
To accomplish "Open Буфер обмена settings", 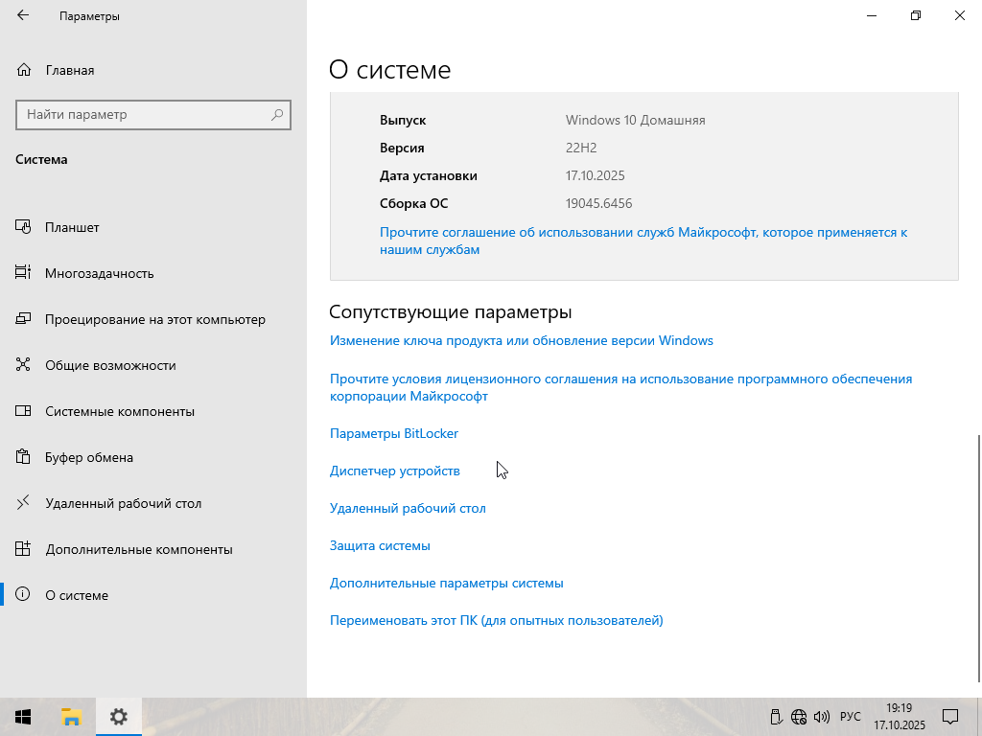I will click(88, 457).
